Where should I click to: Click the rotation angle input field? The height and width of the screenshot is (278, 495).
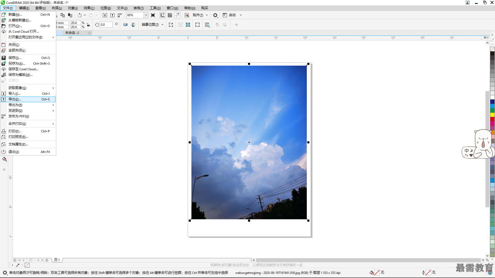point(106,25)
